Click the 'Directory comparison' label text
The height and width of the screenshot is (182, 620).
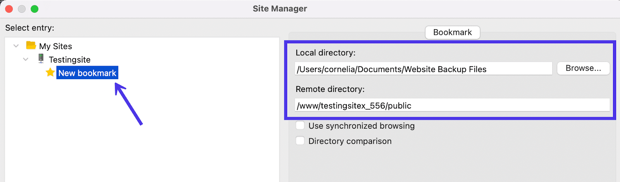(x=350, y=141)
